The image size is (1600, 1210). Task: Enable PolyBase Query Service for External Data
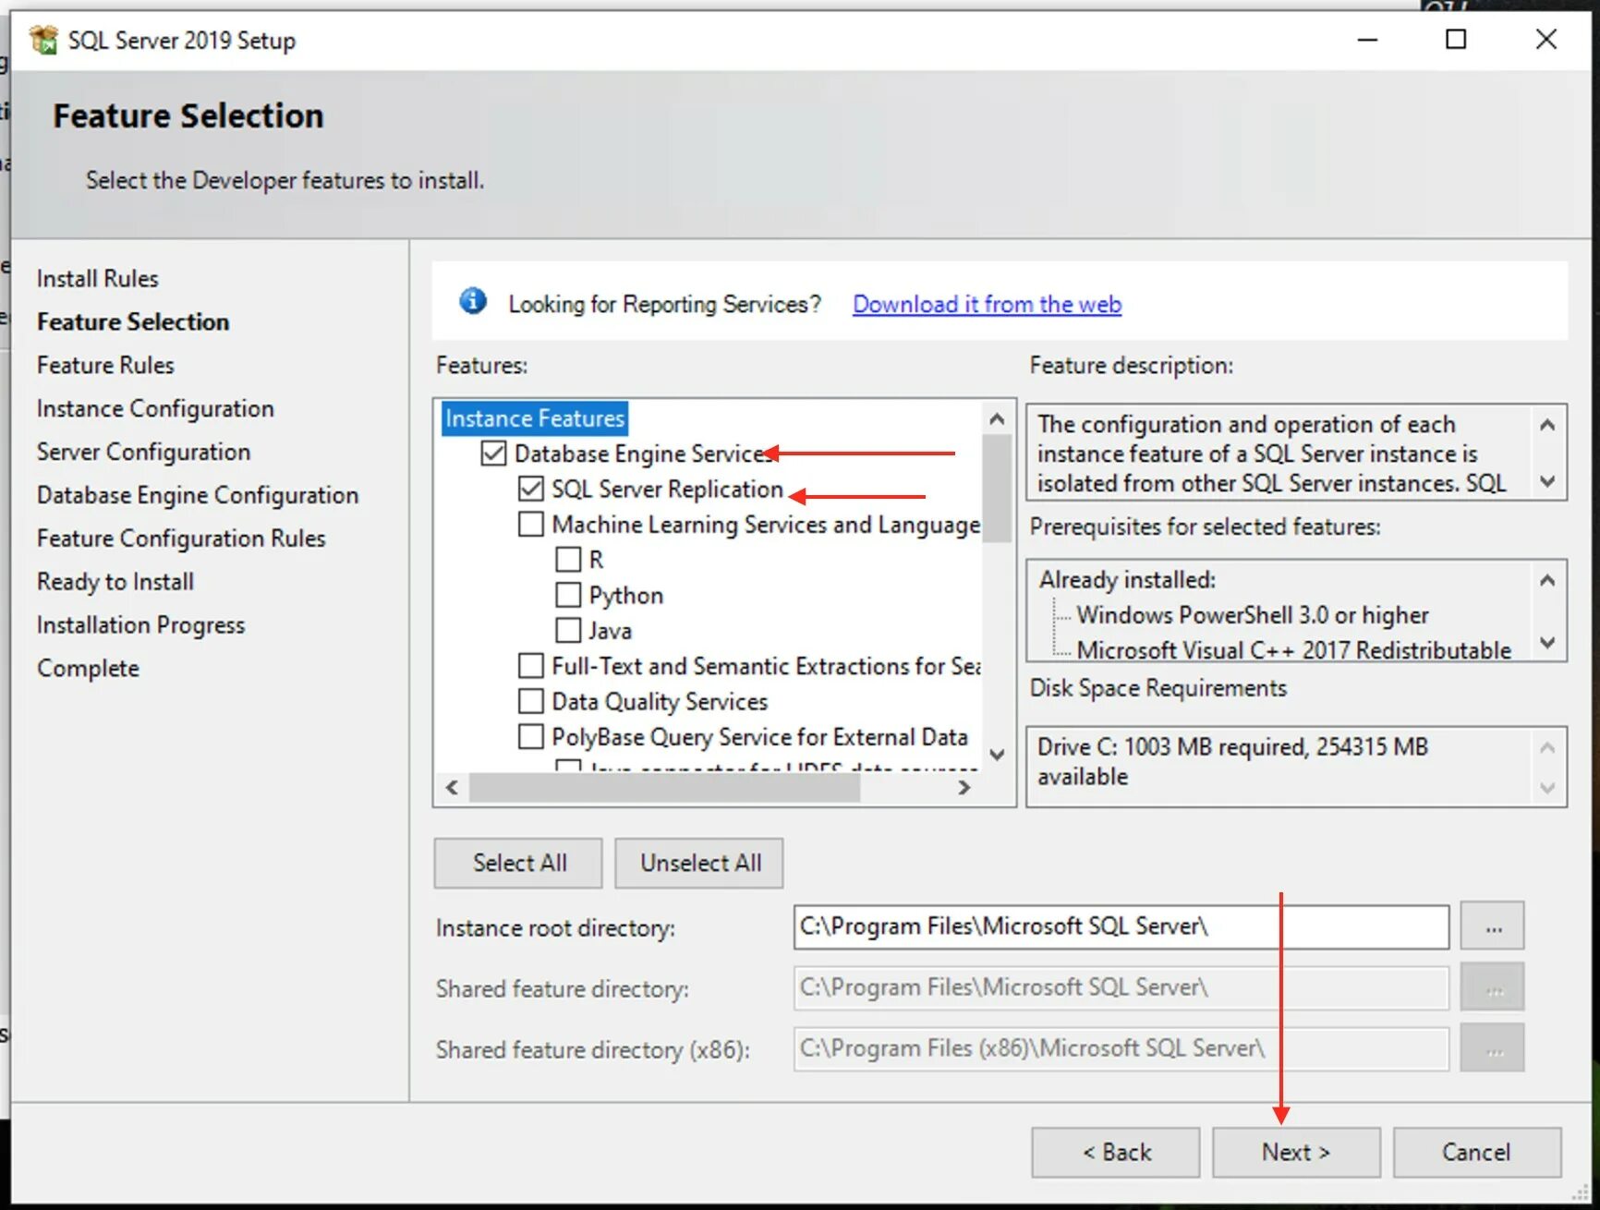[x=531, y=736]
